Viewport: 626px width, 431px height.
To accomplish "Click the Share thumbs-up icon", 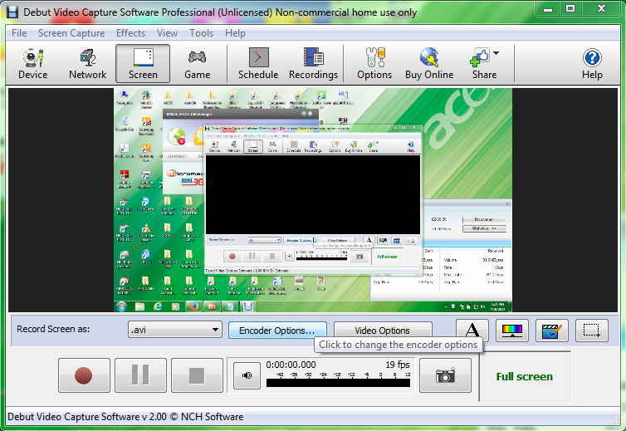I will (x=480, y=57).
